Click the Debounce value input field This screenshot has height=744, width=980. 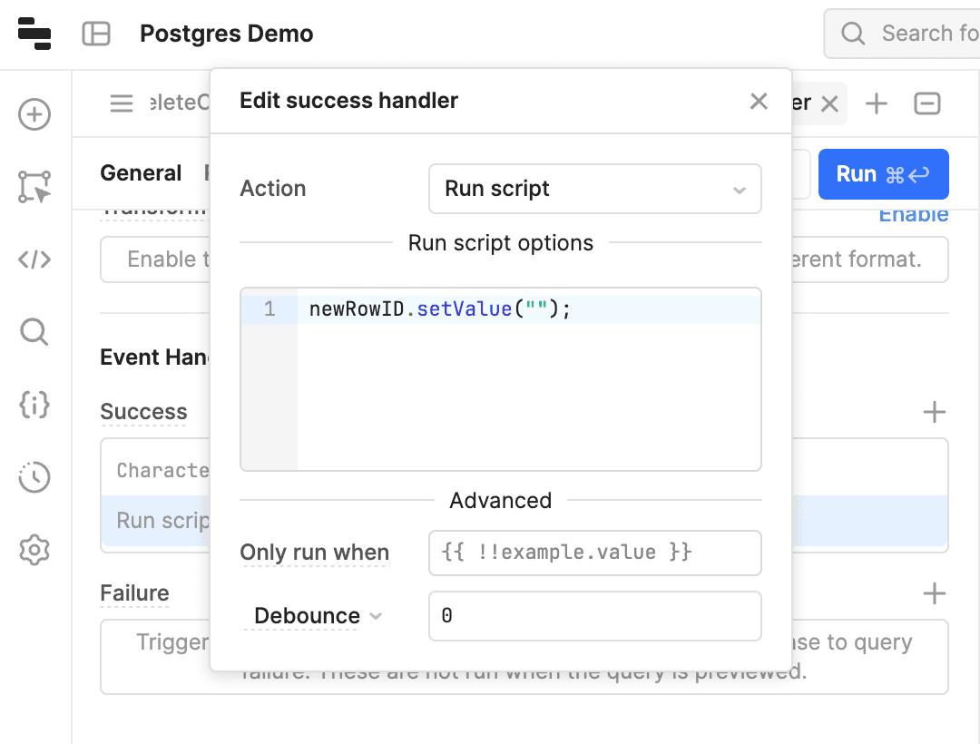pyautogui.click(x=594, y=616)
